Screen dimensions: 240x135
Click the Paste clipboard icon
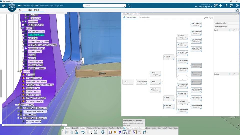[76, 132]
